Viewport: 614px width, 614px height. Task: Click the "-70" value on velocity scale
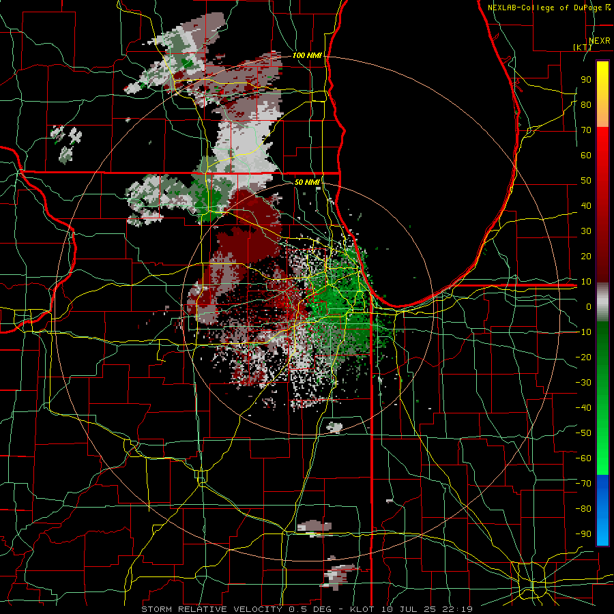click(583, 484)
